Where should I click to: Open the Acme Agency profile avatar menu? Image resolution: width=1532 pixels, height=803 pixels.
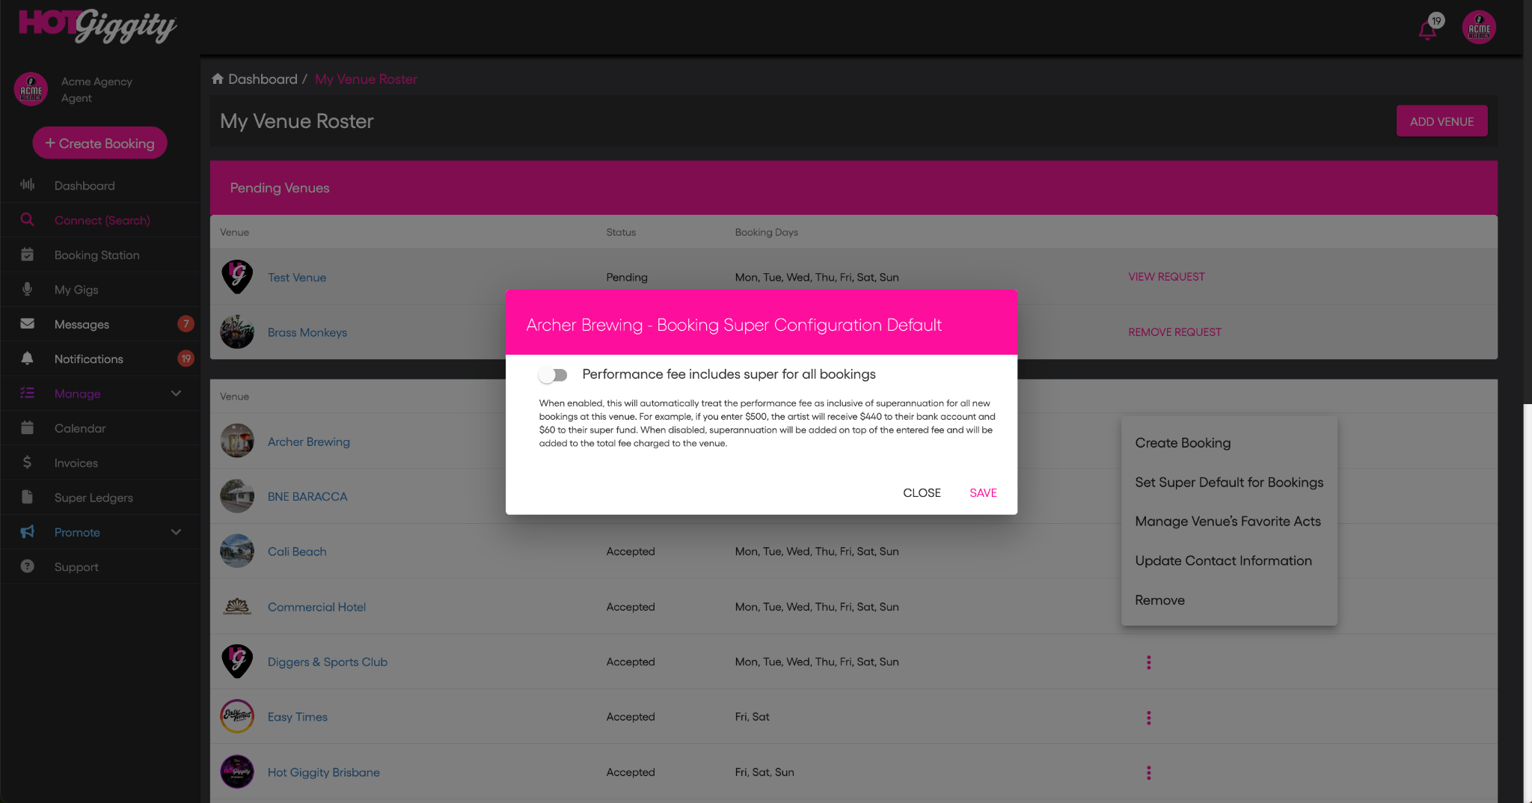1479,28
